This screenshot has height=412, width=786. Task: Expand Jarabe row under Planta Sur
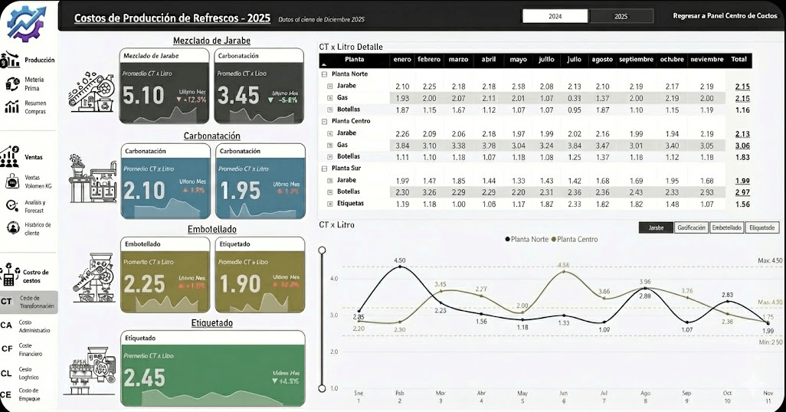[330, 181]
